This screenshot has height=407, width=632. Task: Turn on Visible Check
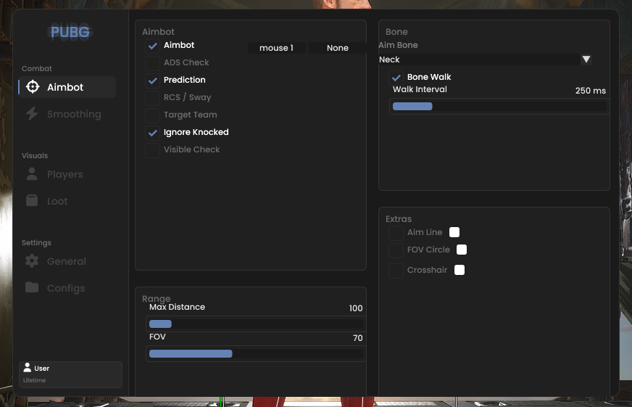152,150
